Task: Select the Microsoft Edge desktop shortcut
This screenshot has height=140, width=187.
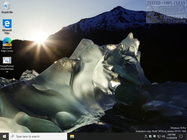Action: click(7, 27)
